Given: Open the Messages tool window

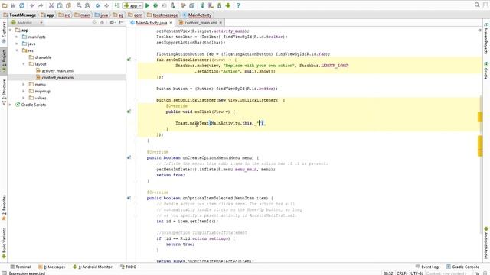Looking at the screenshot, I should tap(51, 267).
